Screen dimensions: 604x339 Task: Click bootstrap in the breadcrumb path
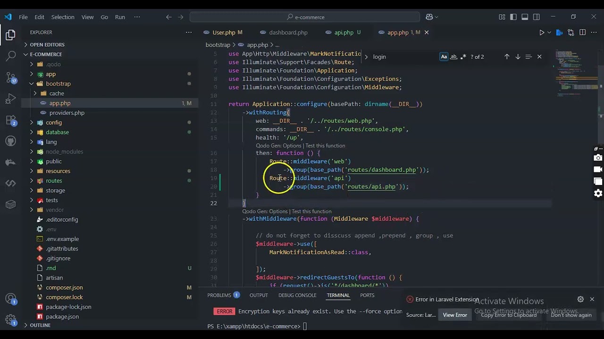(x=218, y=45)
